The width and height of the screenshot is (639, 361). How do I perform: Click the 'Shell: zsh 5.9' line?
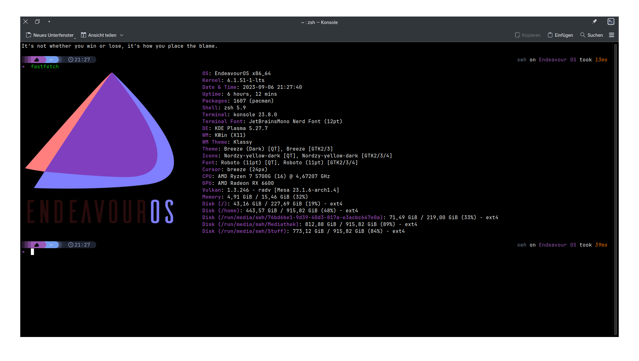[x=224, y=108]
